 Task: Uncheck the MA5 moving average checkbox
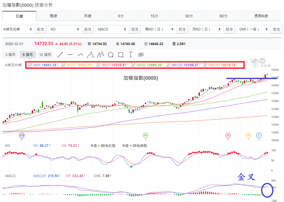30,65
